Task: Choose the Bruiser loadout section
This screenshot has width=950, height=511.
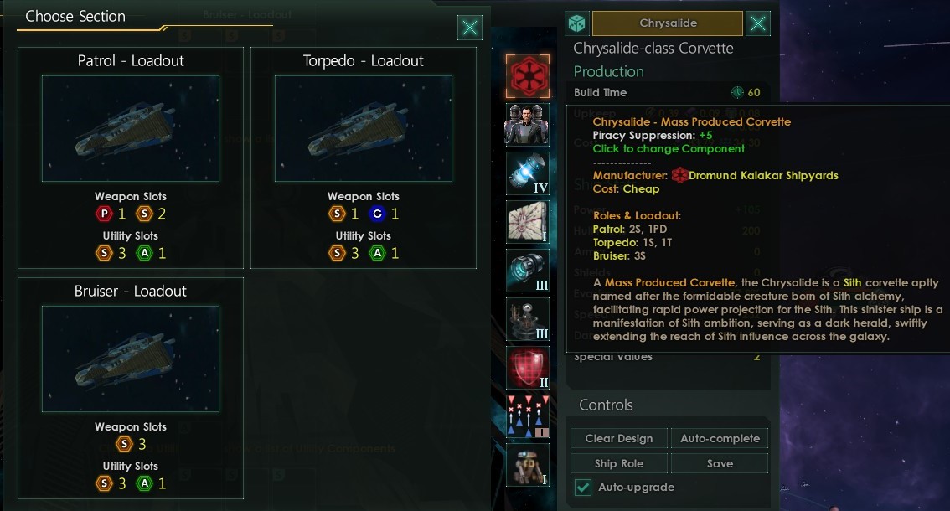Action: point(130,388)
